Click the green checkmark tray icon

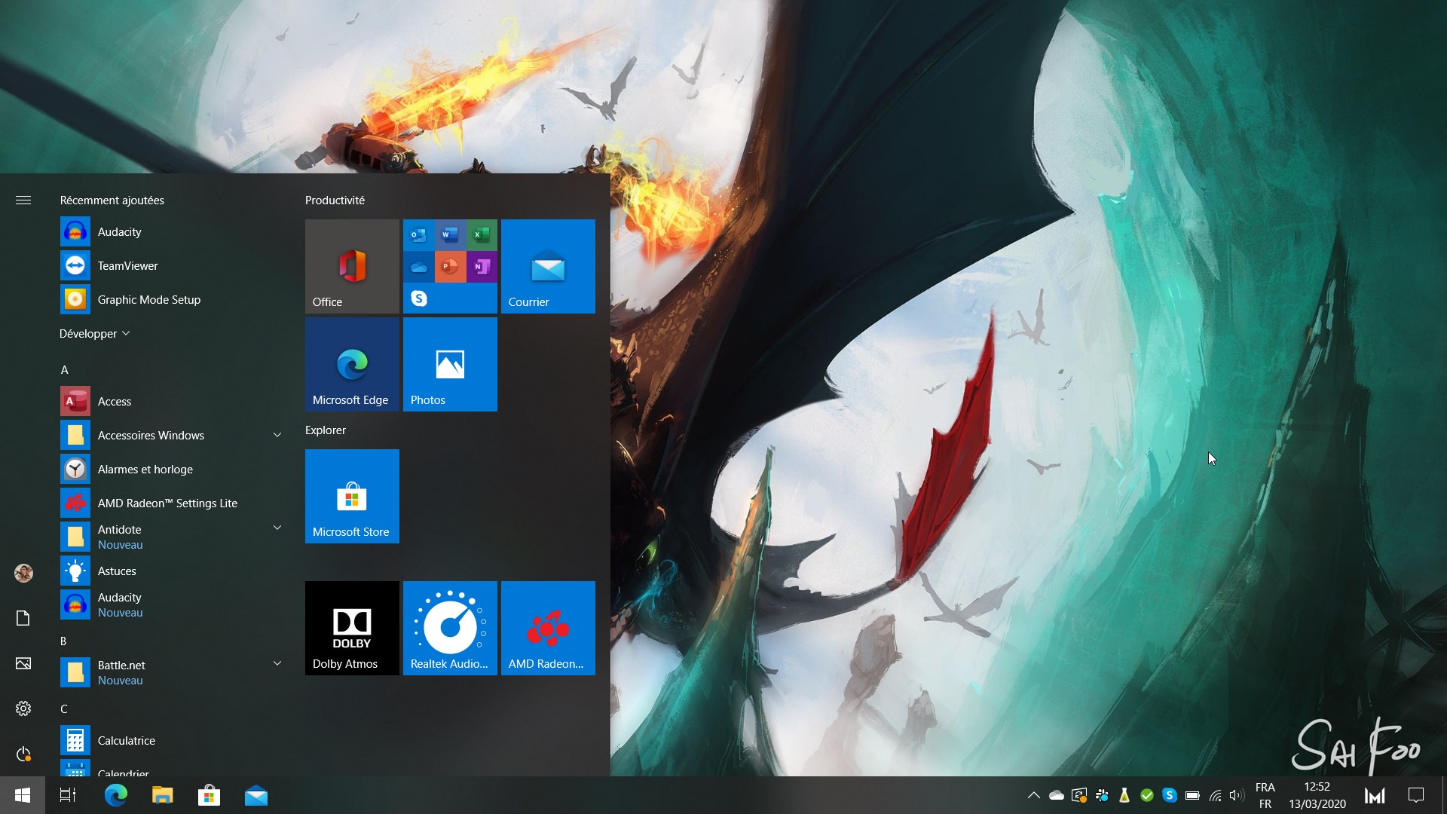(1147, 795)
